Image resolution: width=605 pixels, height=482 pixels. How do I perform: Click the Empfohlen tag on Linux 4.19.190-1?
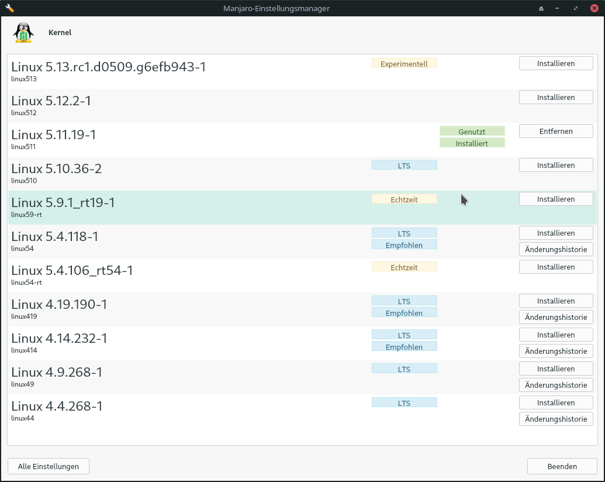point(405,313)
